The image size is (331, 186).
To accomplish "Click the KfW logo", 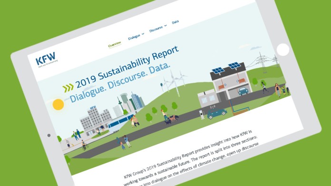I will point(46,59).
